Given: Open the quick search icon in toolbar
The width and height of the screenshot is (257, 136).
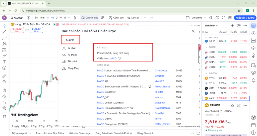Looking at the screenshot, I should [x=211, y=18].
